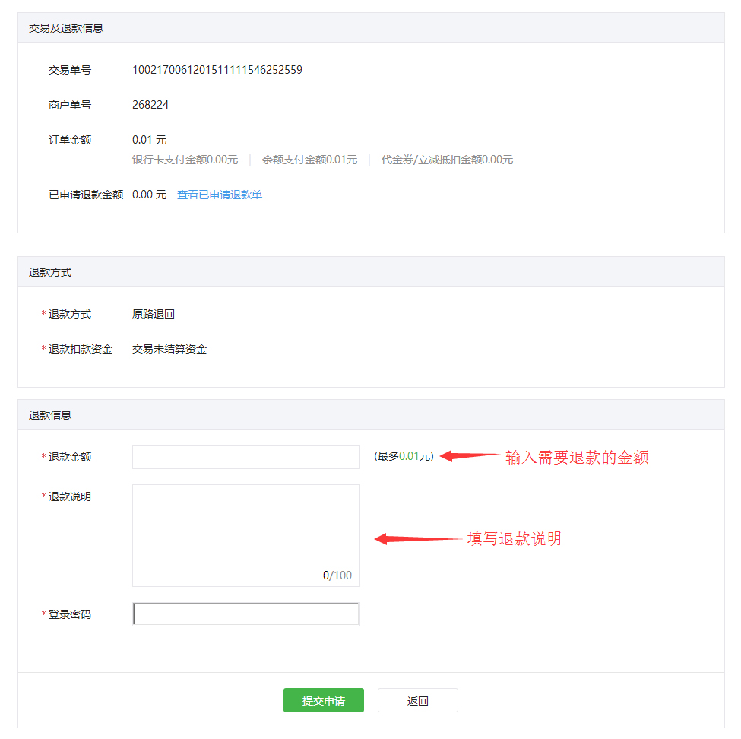Select the 交易及退款信息 section header
This screenshot has height=739, width=741.
[66, 28]
